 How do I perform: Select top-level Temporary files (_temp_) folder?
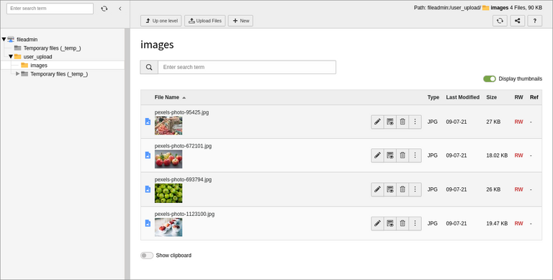pos(52,48)
